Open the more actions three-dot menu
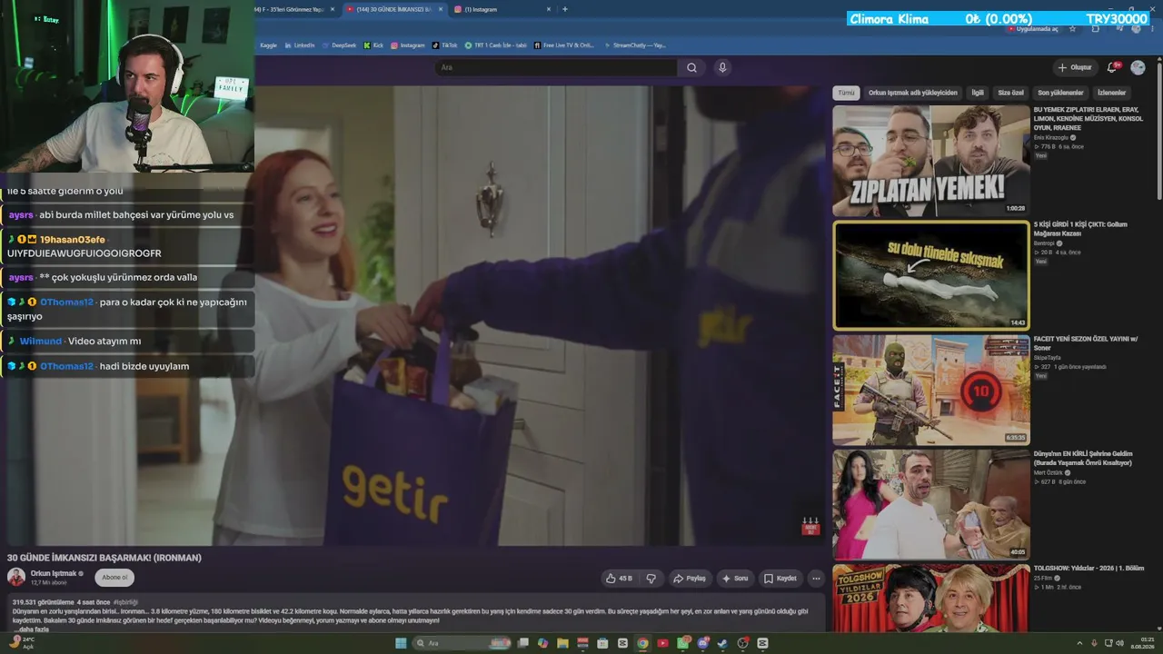Viewport: 1163px width, 654px height. tap(816, 579)
